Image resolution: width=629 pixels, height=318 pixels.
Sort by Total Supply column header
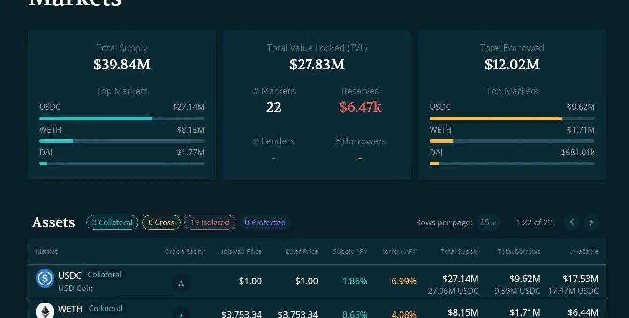coord(459,251)
